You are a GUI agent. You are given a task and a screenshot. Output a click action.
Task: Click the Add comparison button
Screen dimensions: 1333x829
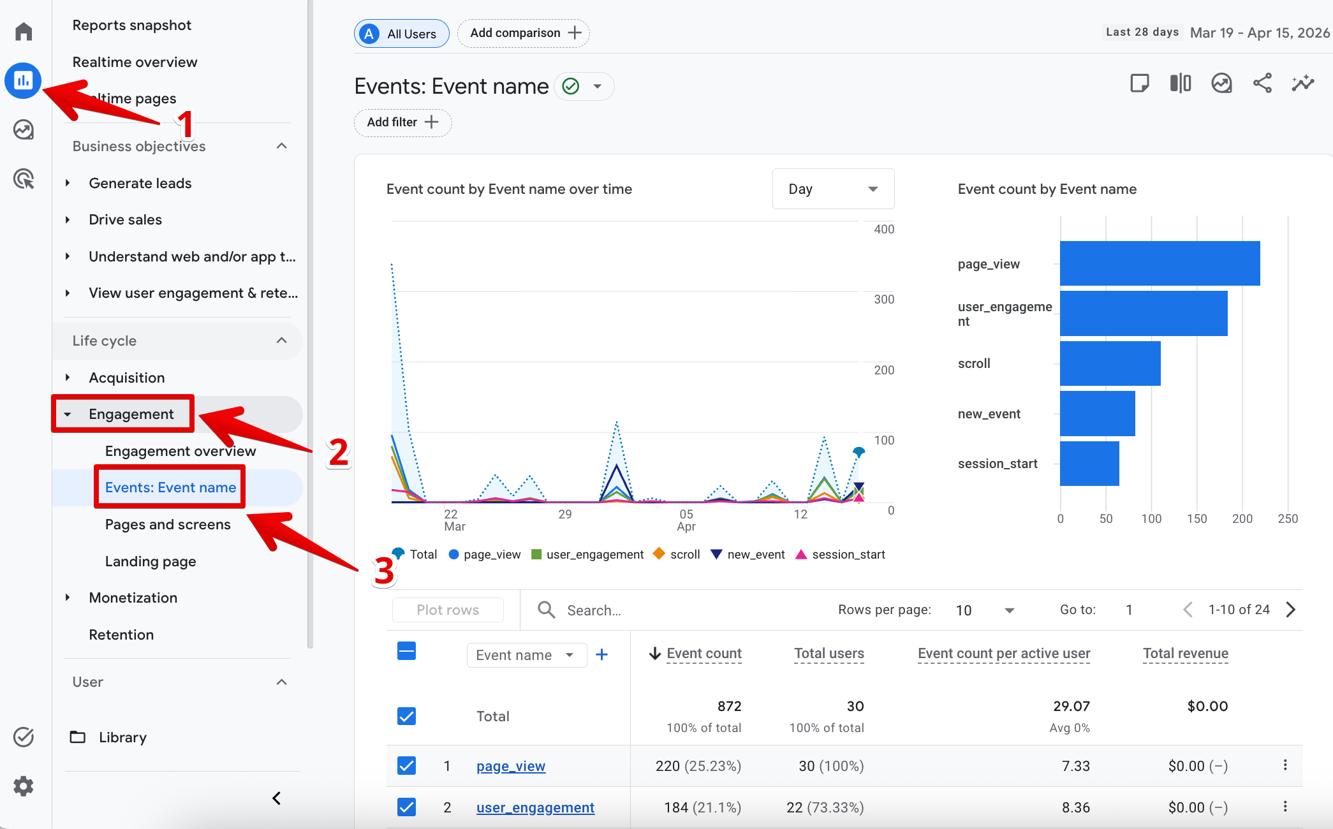click(524, 33)
